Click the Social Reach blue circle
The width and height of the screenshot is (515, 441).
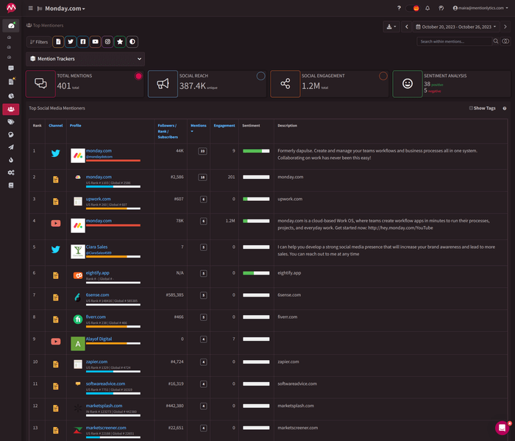(x=260, y=77)
